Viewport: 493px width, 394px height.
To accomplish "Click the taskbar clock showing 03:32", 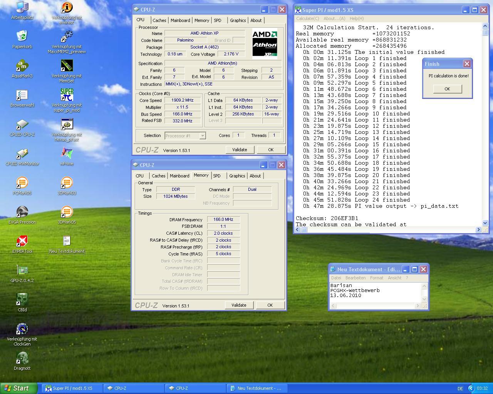I will pos(482,389).
